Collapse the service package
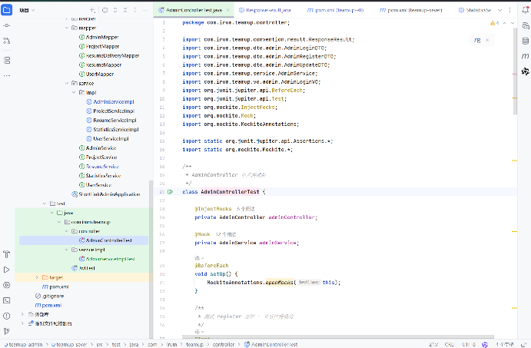The height and width of the screenshot is (348, 531). click(x=67, y=83)
